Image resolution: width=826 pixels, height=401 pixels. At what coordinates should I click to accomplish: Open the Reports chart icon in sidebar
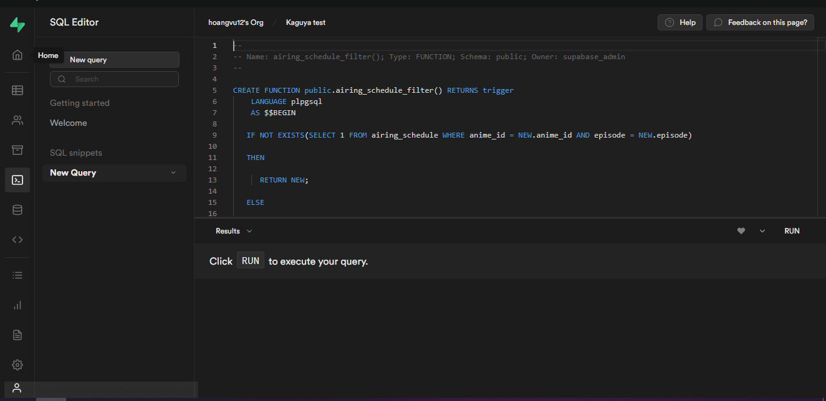(17, 305)
